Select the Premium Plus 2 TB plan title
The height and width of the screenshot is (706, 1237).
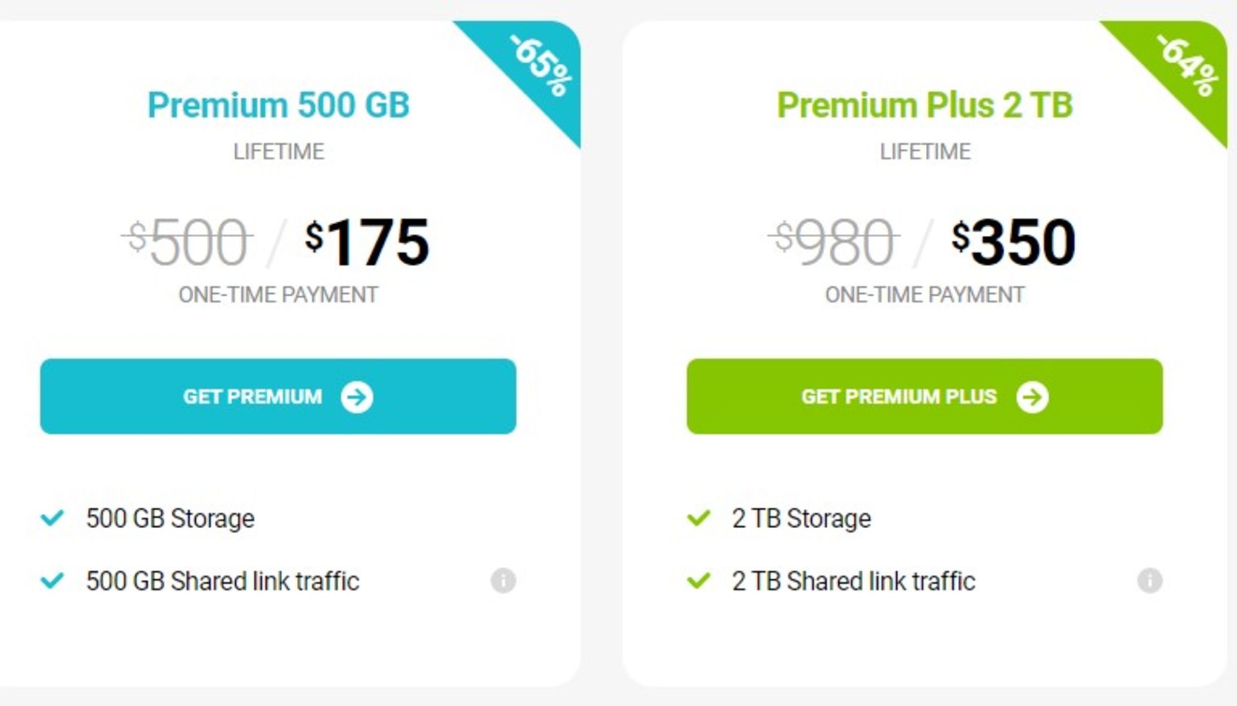[925, 105]
